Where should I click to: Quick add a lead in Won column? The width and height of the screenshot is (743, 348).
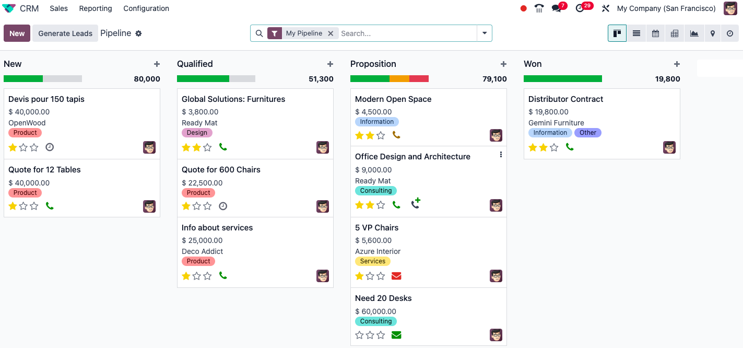point(677,64)
